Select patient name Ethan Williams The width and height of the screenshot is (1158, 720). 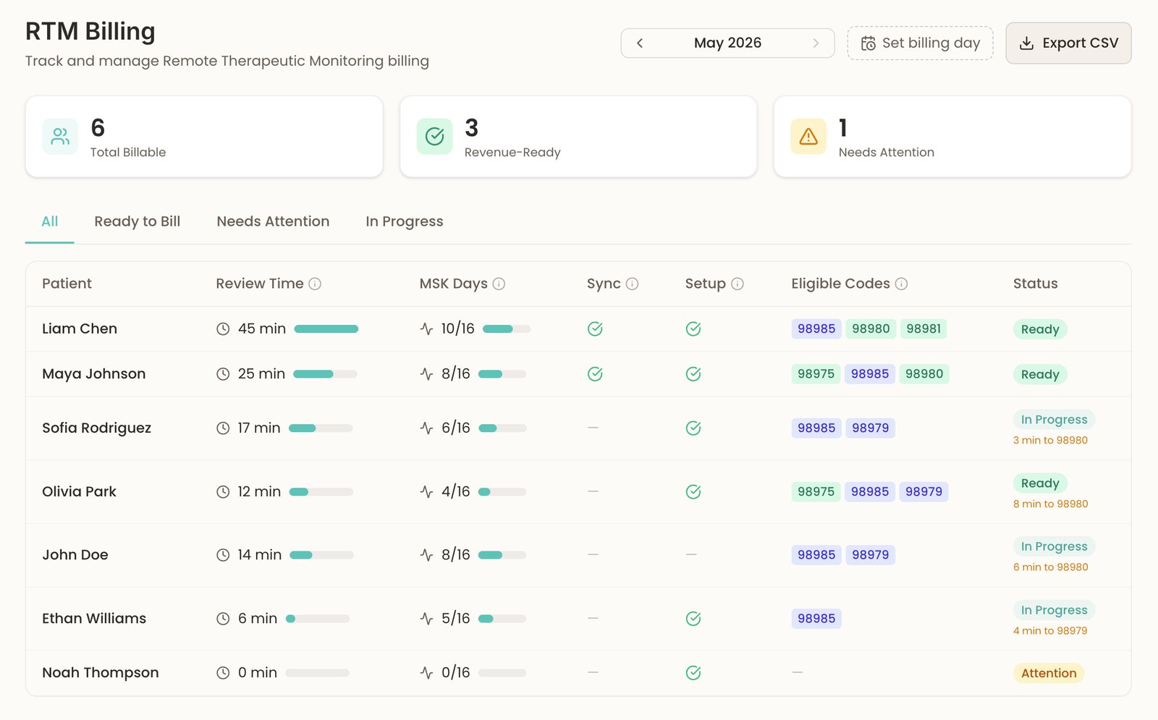point(94,619)
